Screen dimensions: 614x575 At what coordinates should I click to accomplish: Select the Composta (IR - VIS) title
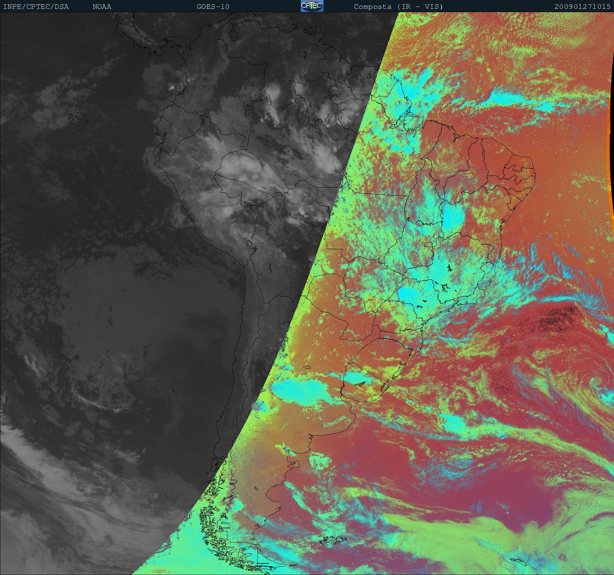[x=399, y=7]
